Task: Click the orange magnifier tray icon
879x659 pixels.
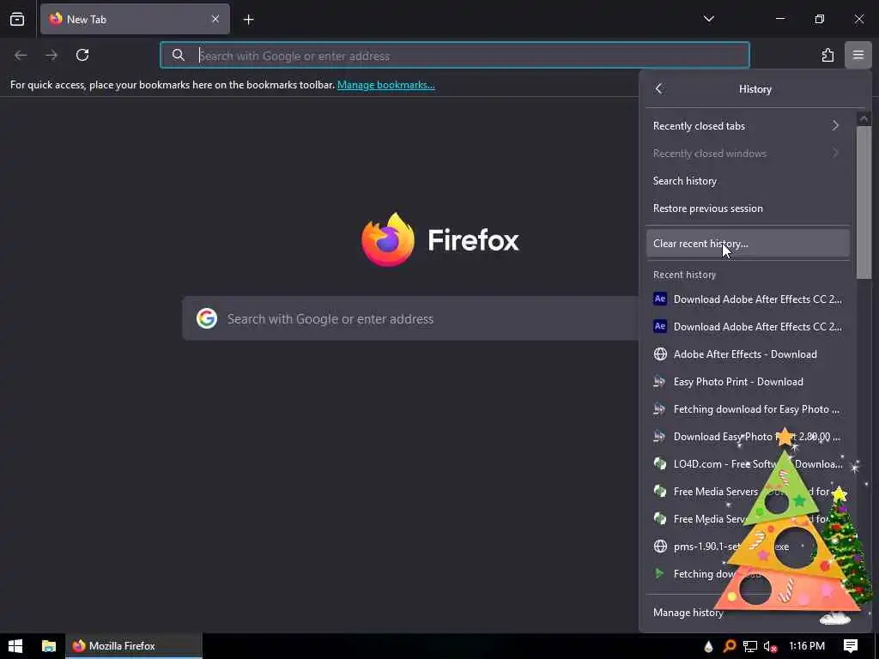Action: (730, 646)
